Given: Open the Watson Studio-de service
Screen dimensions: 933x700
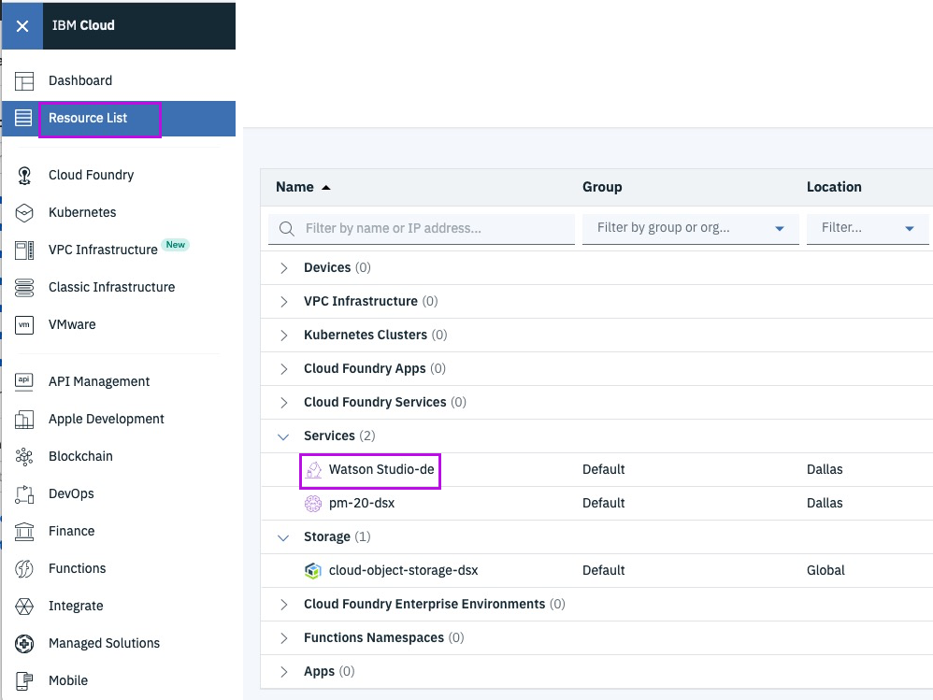Looking at the screenshot, I should pos(381,469).
